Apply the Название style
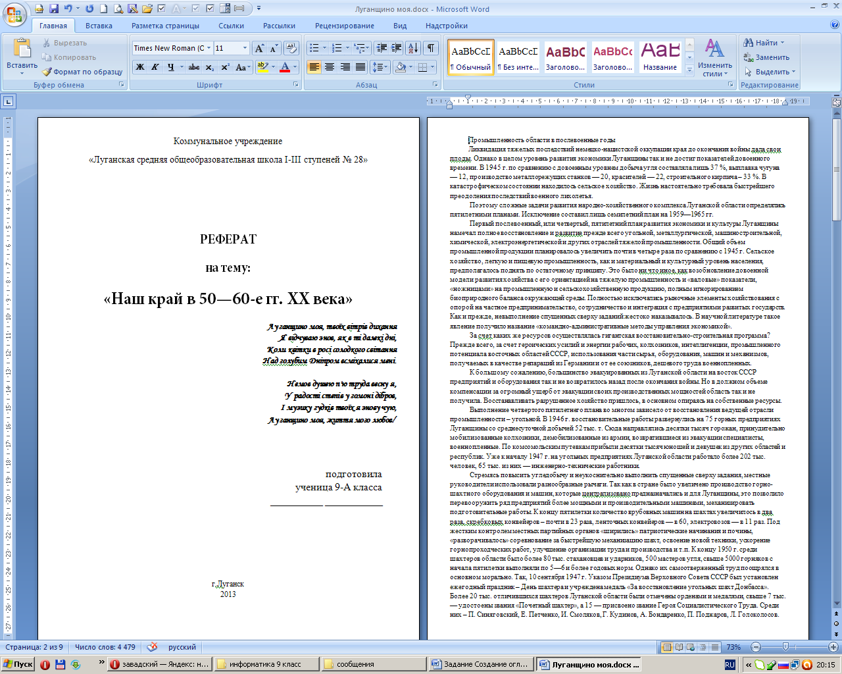The image size is (842, 674). (x=660, y=57)
